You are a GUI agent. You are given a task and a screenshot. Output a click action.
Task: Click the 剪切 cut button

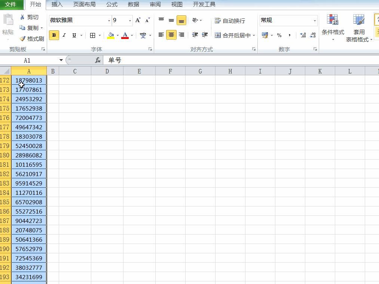pos(29,17)
